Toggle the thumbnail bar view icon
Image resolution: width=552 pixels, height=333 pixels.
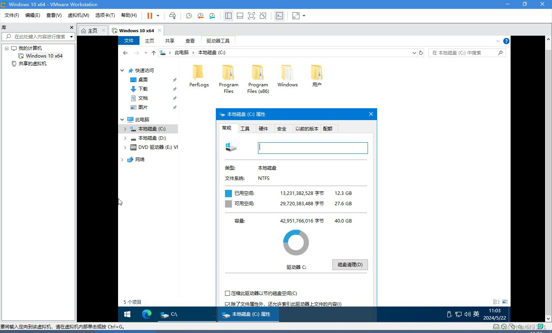pos(240,16)
